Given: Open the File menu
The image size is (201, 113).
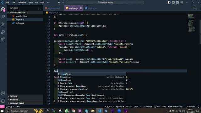Looking at the screenshot, I should [8, 3].
